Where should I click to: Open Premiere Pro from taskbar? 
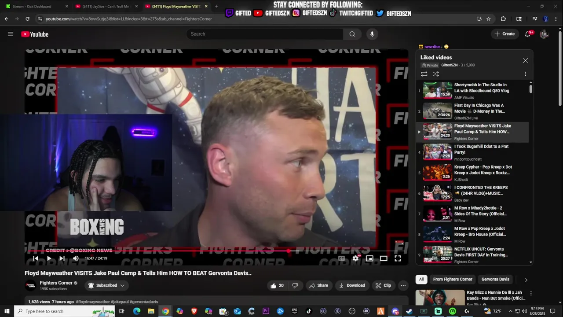tap(266, 311)
